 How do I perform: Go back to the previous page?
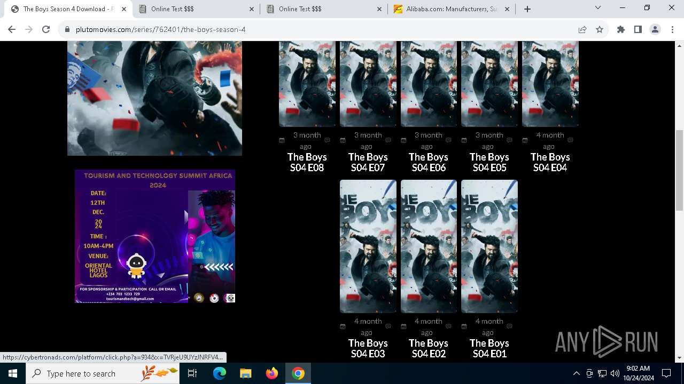[x=12, y=29]
